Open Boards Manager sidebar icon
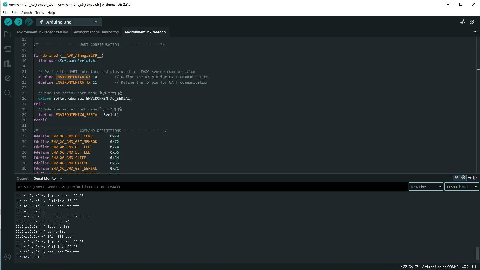 pyautogui.click(x=8, y=49)
